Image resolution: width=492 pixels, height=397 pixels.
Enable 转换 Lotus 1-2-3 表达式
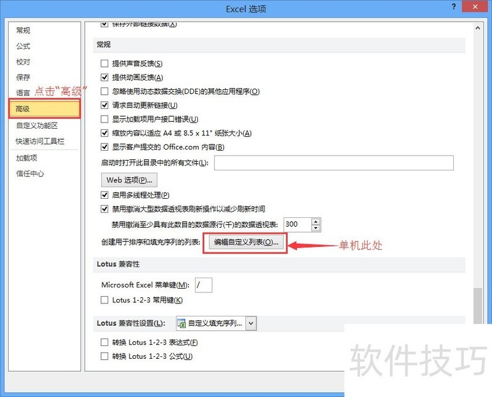click(105, 342)
